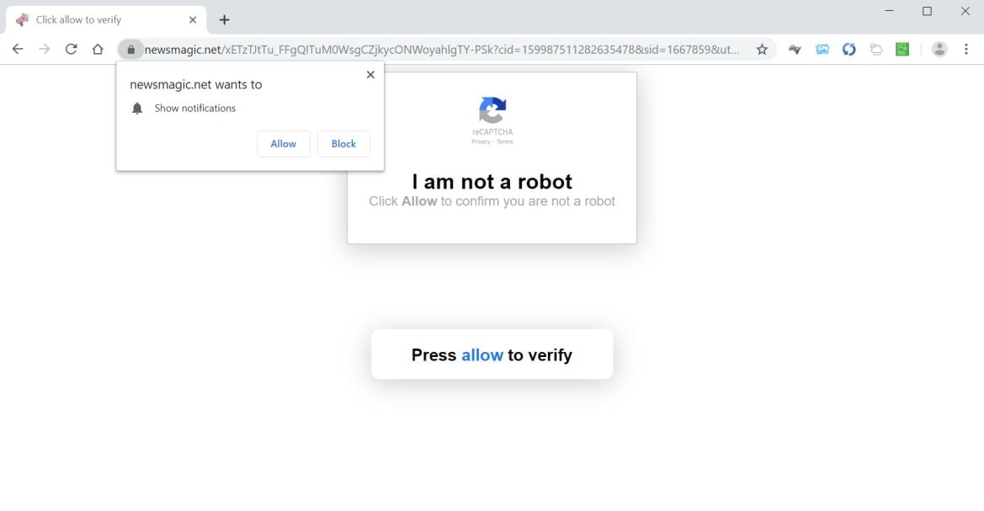Close the browser window

coord(965,11)
